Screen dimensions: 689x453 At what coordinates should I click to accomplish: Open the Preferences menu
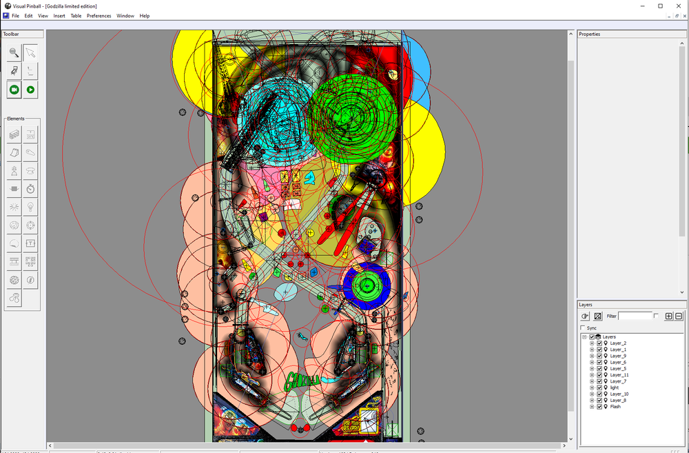[99, 16]
